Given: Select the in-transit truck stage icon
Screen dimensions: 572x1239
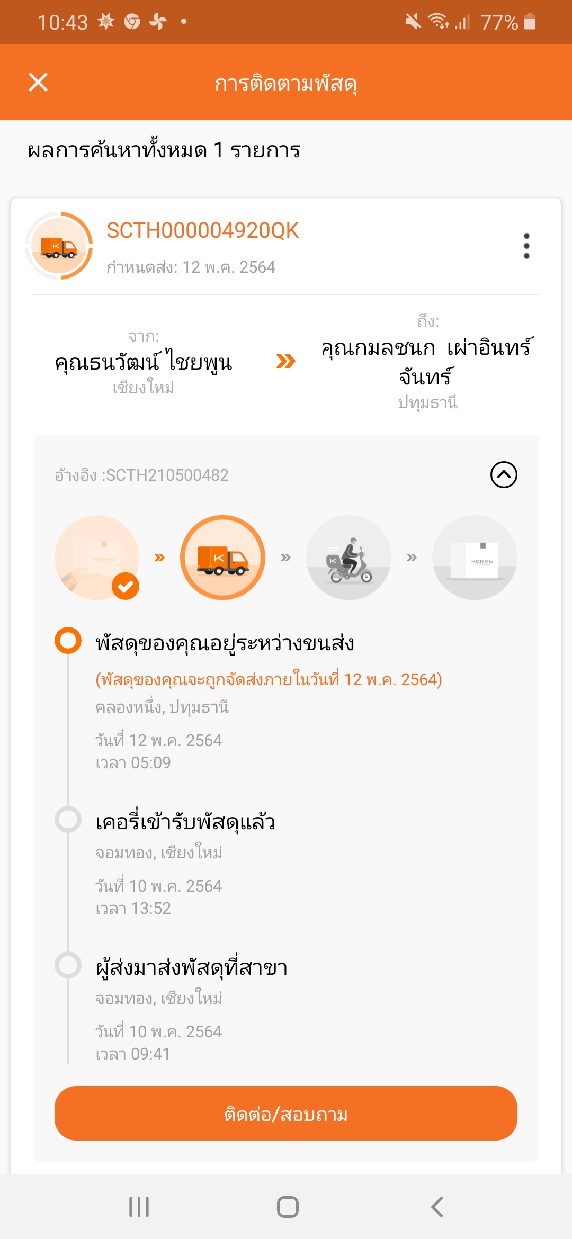Looking at the screenshot, I should (223, 557).
